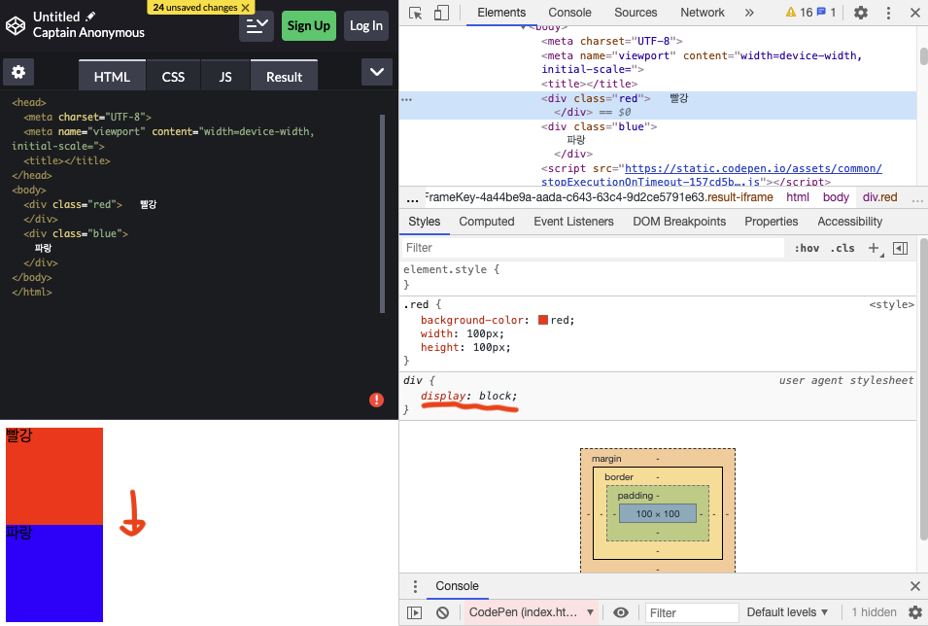The width and height of the screenshot is (928, 626).
Task: Click the red error indicator in editor
Action: (x=376, y=400)
